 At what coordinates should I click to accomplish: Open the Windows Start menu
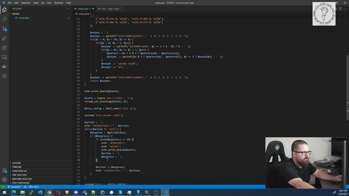[x=4, y=192]
